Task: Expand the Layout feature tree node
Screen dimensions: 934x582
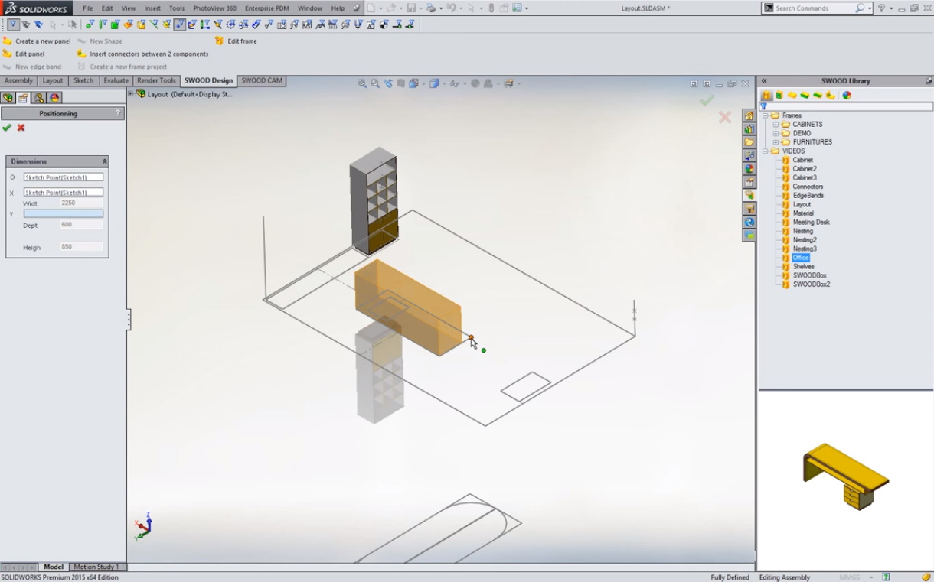Action: coord(131,94)
